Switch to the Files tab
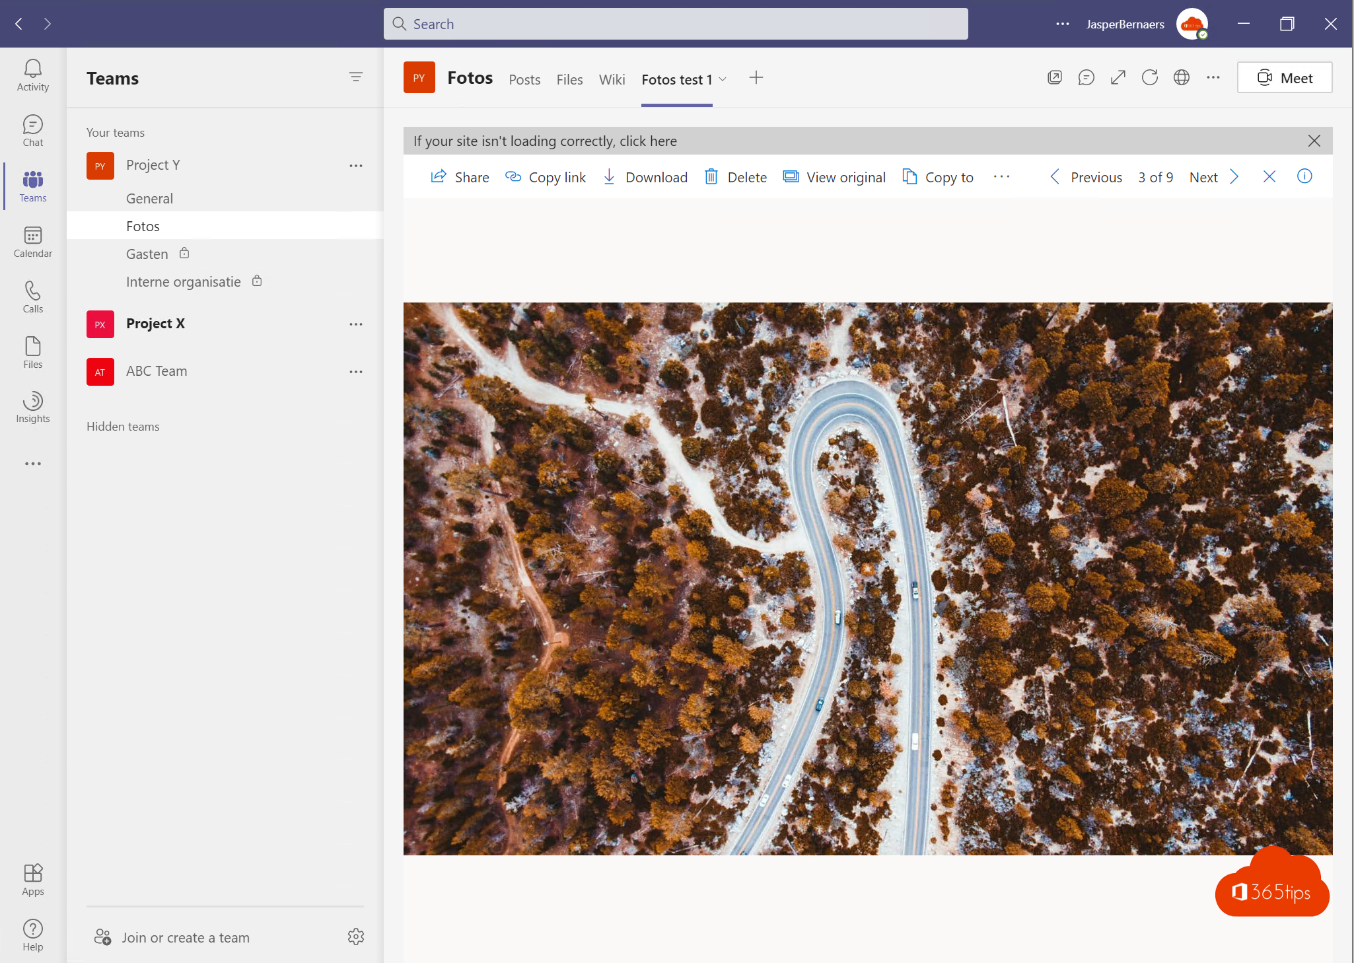 (x=569, y=78)
